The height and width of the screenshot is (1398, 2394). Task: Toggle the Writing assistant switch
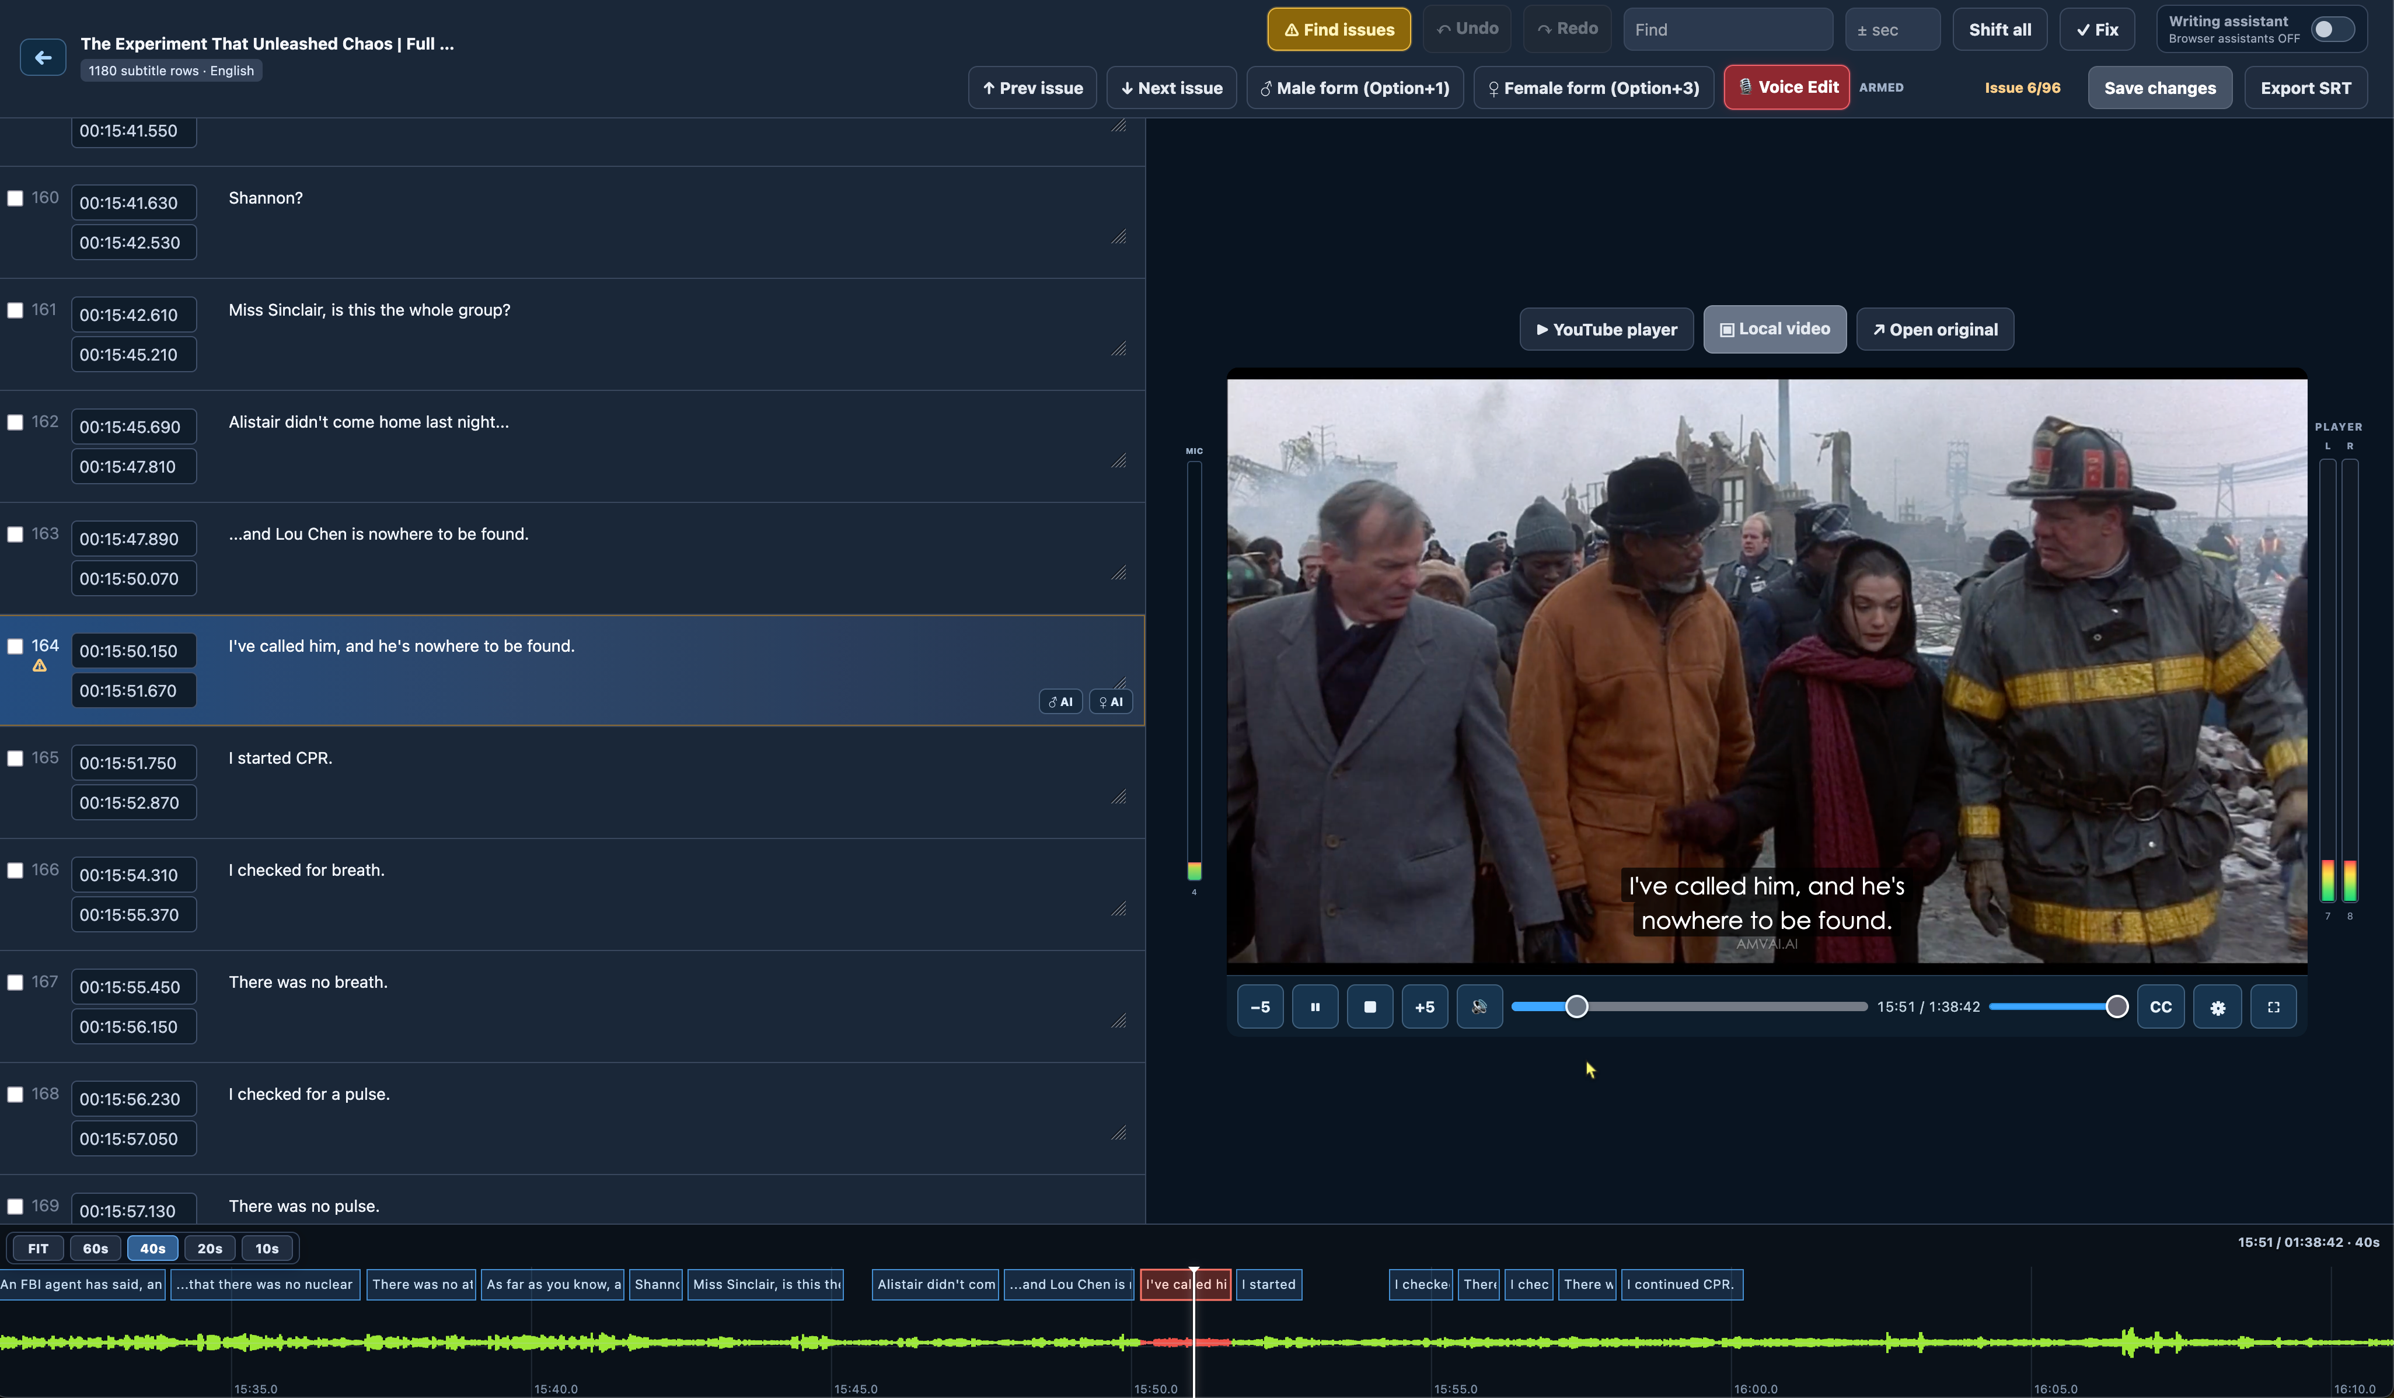tap(2332, 29)
